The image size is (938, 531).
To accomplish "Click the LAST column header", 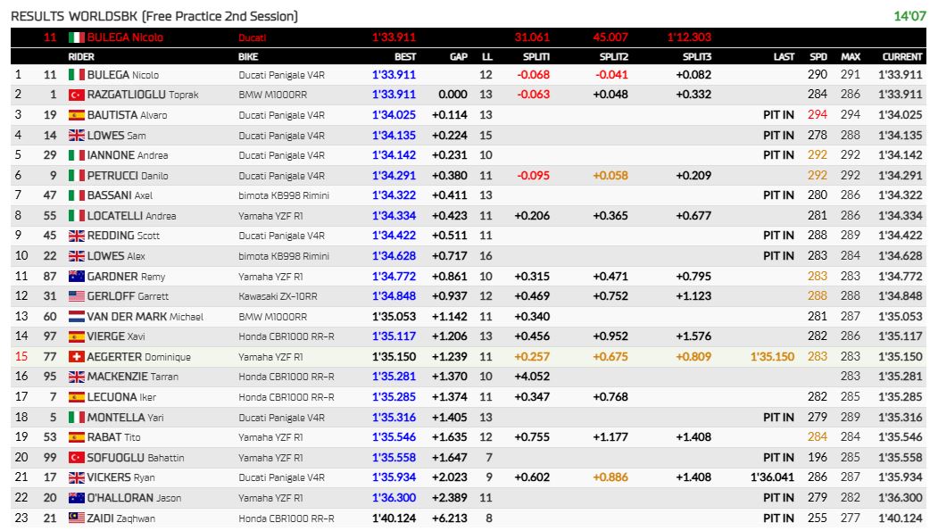I will [784, 57].
